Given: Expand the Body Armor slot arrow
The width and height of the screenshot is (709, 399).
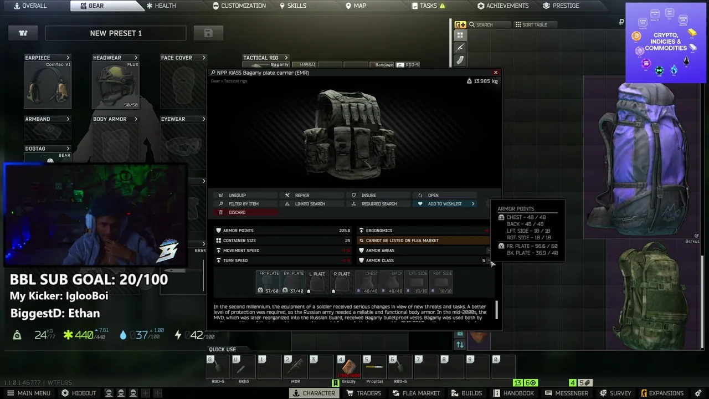Looking at the screenshot, I should 136,119.
